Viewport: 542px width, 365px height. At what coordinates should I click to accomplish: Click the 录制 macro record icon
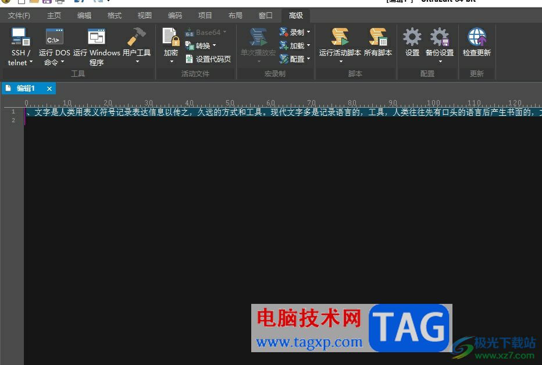tap(283, 32)
